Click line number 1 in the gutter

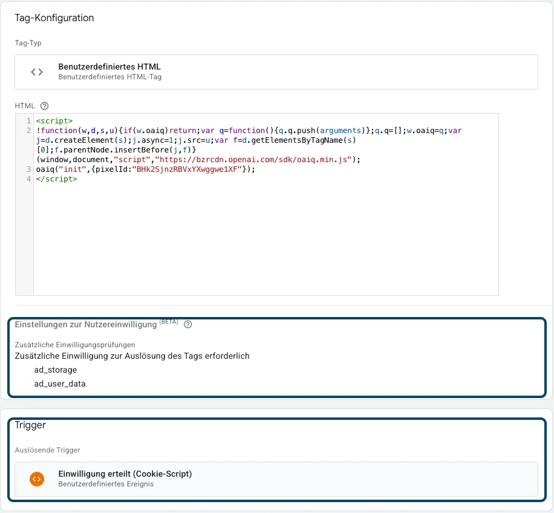(28, 121)
